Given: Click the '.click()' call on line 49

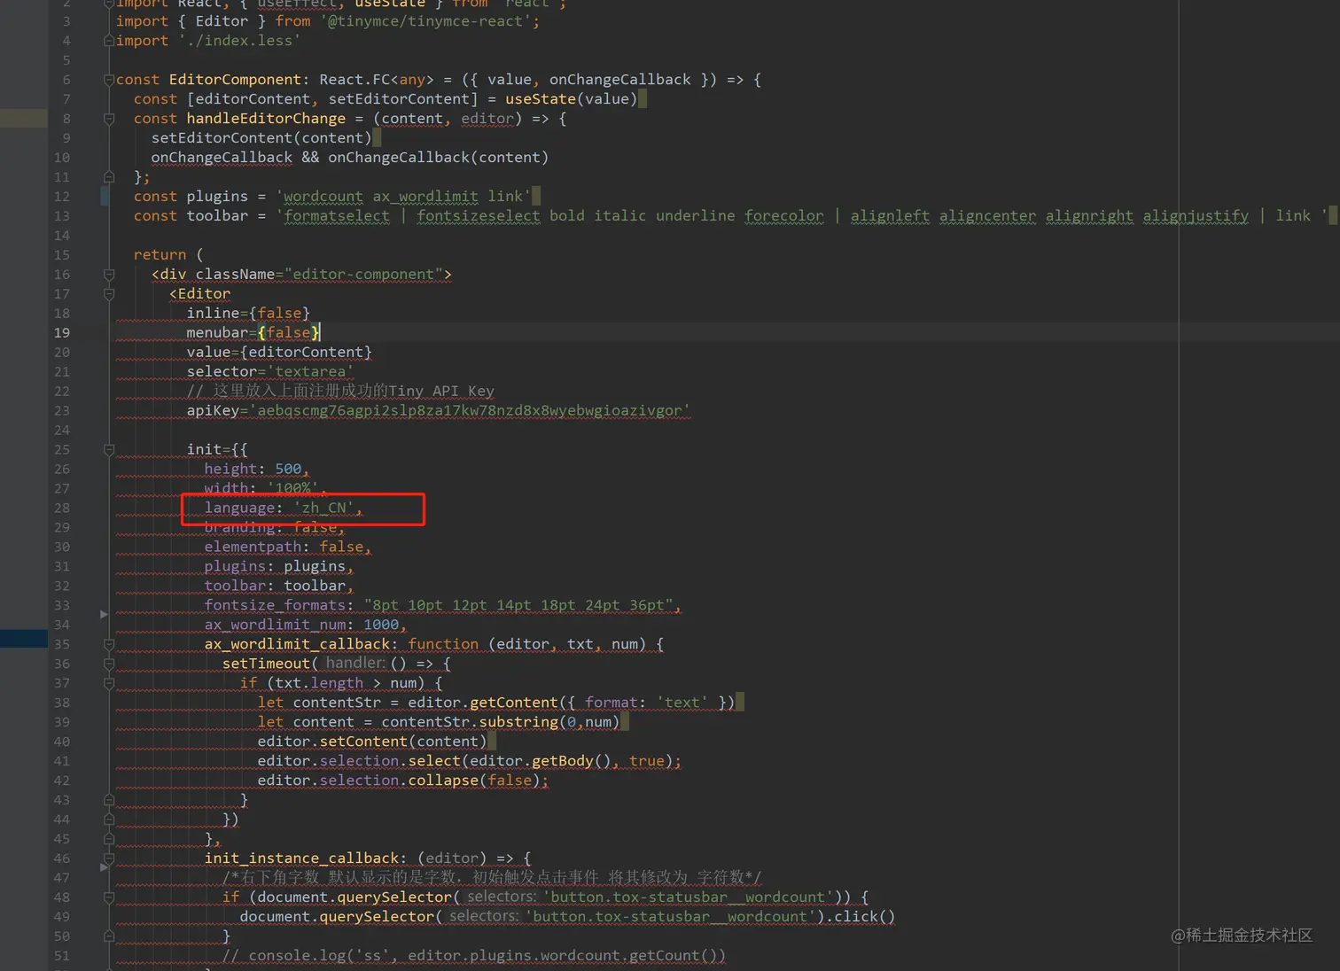Looking at the screenshot, I should coord(855,917).
